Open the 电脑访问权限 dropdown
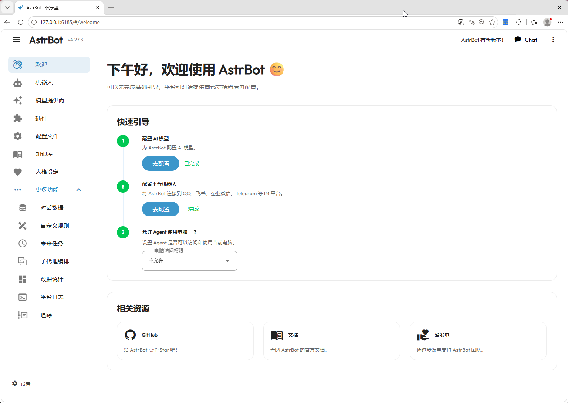Image resolution: width=568 pixels, height=403 pixels. click(x=190, y=261)
